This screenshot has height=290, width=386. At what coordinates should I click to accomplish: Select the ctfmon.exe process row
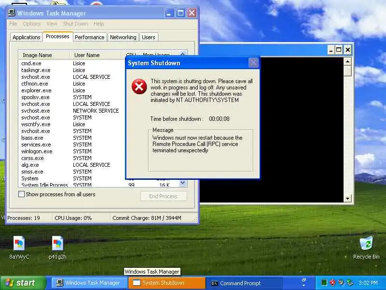point(72,84)
